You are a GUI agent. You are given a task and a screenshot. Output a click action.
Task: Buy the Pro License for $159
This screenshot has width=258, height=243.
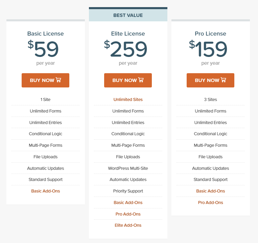210,80
